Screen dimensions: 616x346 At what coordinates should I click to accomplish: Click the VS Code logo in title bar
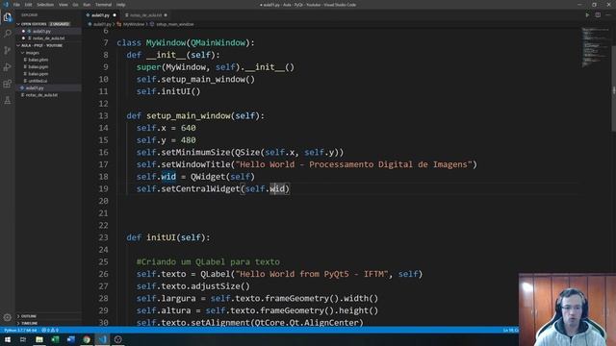(x=6, y=4)
